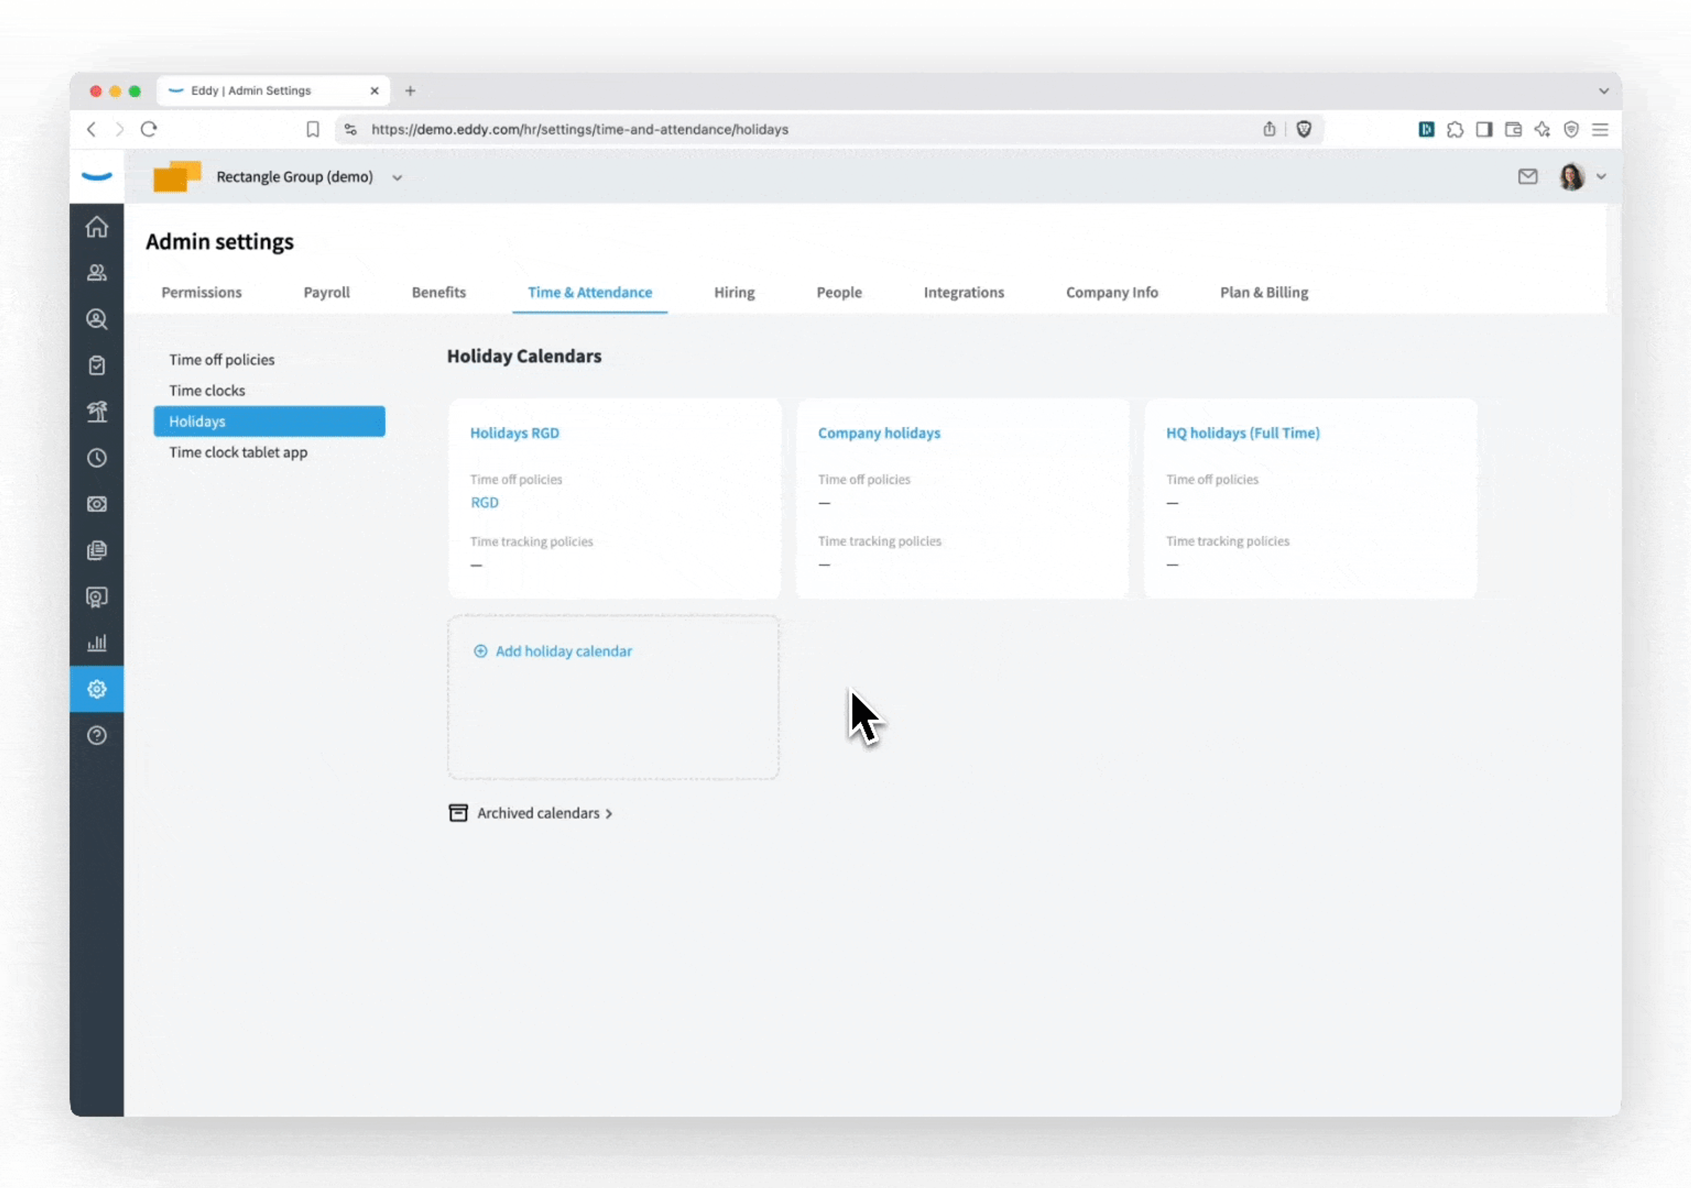Screen dimensions: 1691x1188
Task: Open the bar chart reports icon
Action: coord(96,642)
